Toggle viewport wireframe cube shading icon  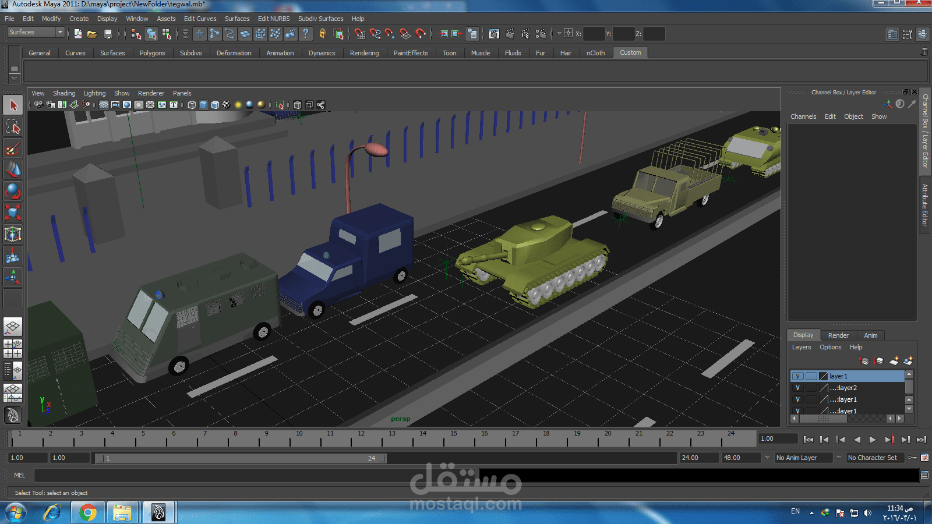coord(191,105)
